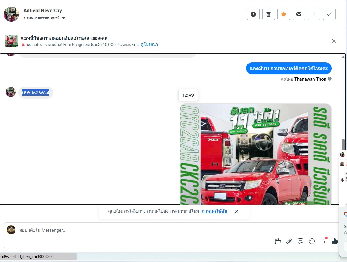Click sender avatar beside phone number
347x262 pixels.
point(11,92)
